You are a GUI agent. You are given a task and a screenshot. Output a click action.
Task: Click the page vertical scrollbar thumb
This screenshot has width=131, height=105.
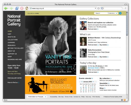click(x=127, y=24)
